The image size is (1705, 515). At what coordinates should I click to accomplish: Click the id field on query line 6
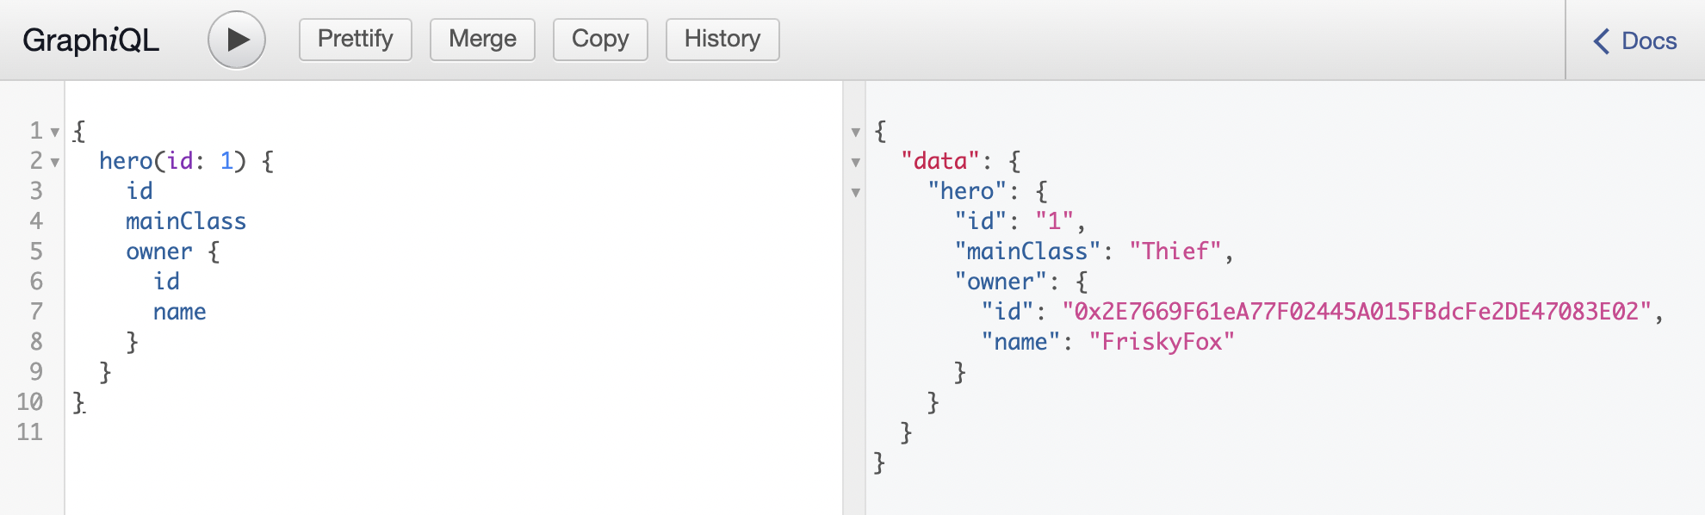click(x=166, y=282)
